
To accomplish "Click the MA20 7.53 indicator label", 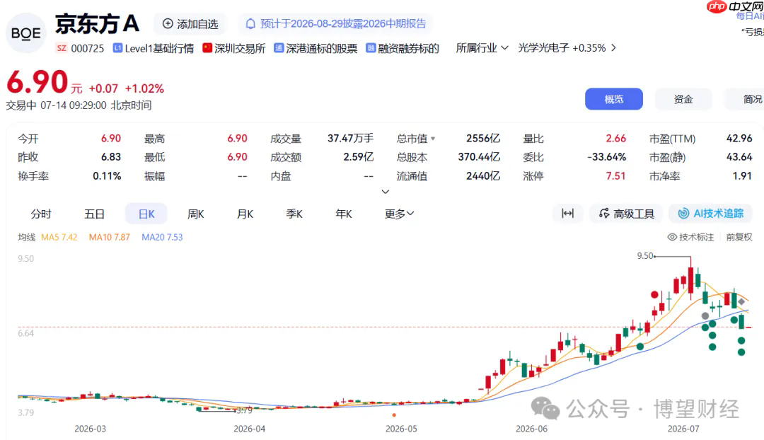I will tap(162, 237).
